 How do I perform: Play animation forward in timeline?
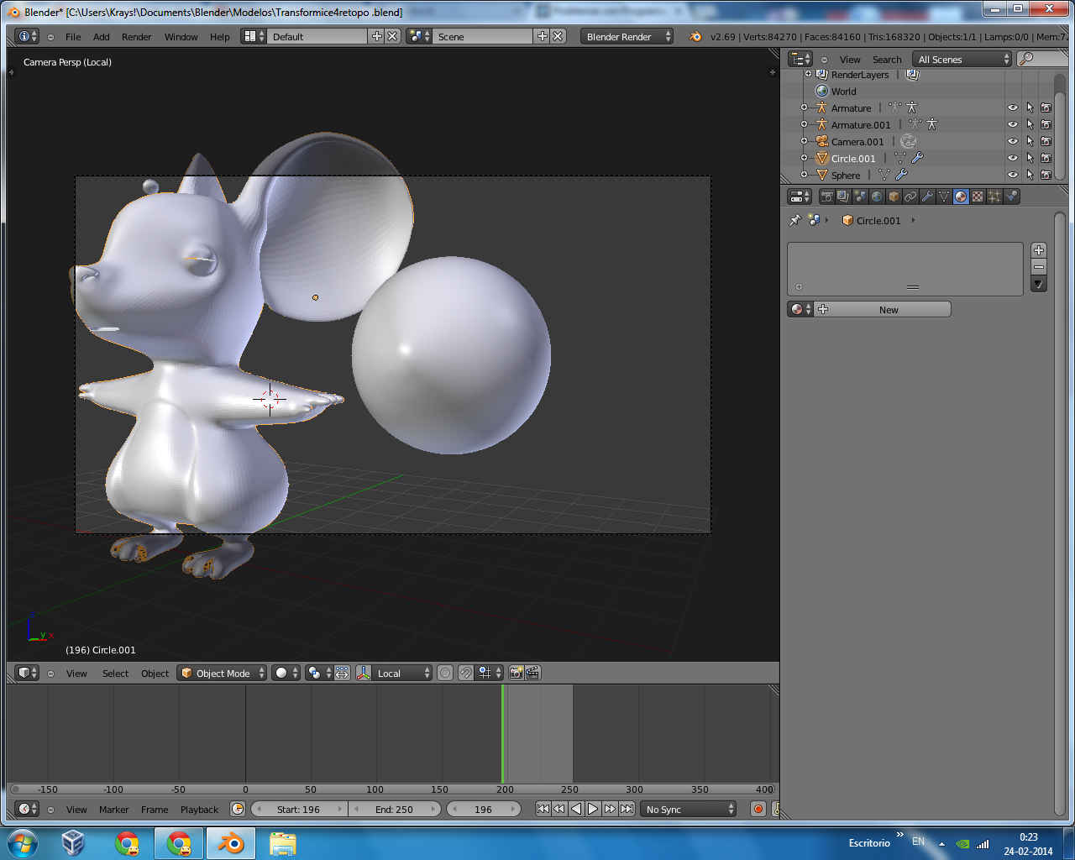pos(593,809)
